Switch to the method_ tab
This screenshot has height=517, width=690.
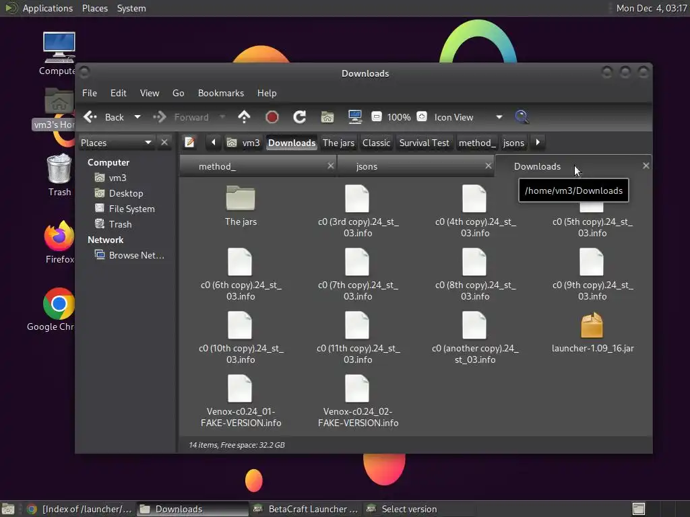pos(257,166)
